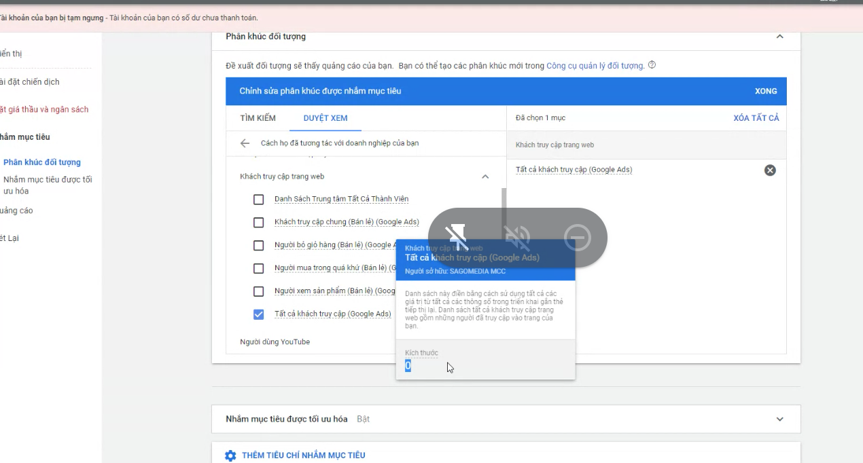The image size is (863, 463).
Task: Collapse Khách truy cập trang web group
Action: pos(485,177)
